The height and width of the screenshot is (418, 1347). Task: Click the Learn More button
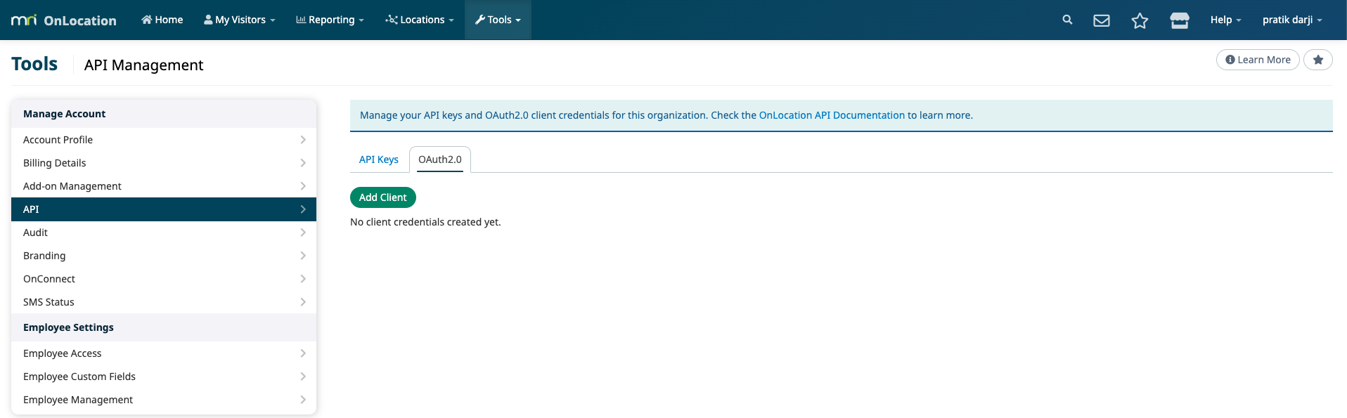(1258, 60)
